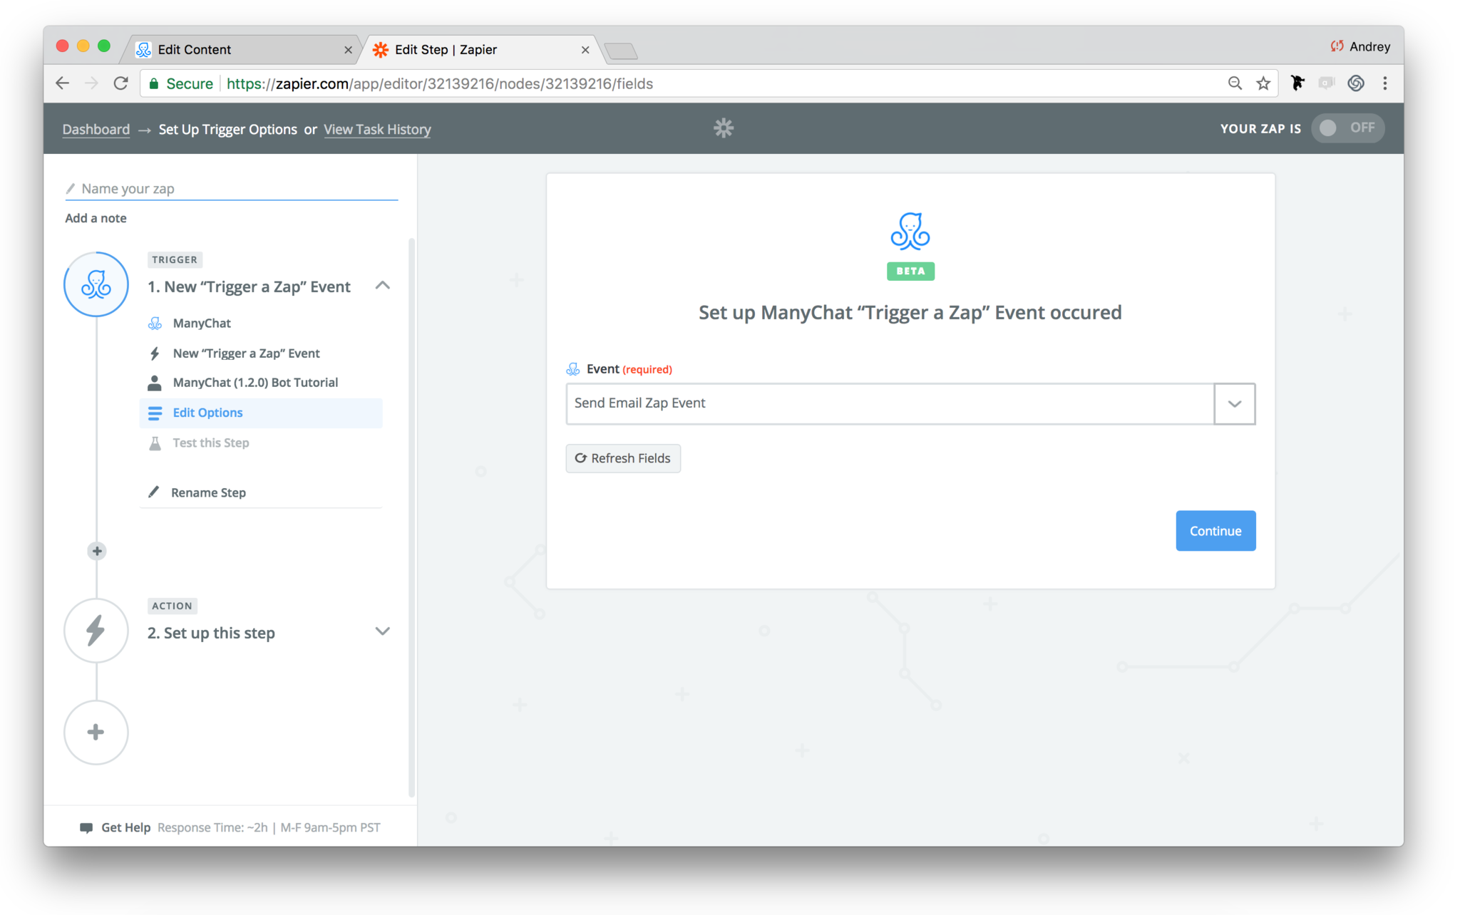Click the greyed-out camera extension icon
1460x915 pixels.
[1326, 83]
